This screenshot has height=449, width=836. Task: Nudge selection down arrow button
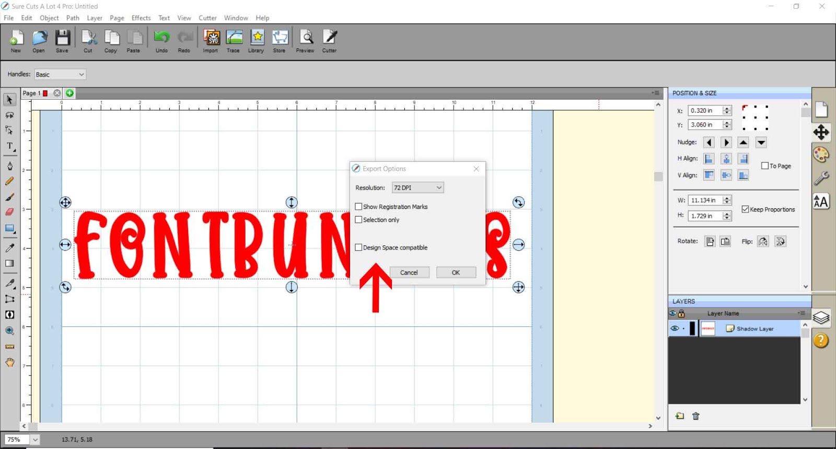[761, 143]
